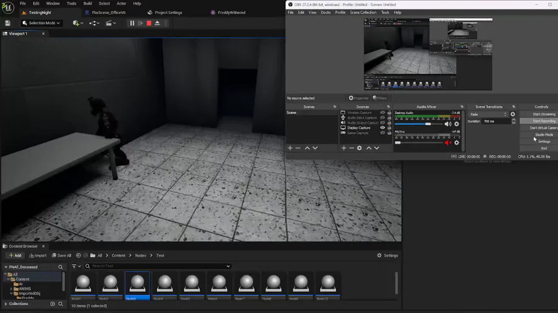Expand the ANIMS folder in tree
The height and width of the screenshot is (313, 558).
click(x=11, y=289)
